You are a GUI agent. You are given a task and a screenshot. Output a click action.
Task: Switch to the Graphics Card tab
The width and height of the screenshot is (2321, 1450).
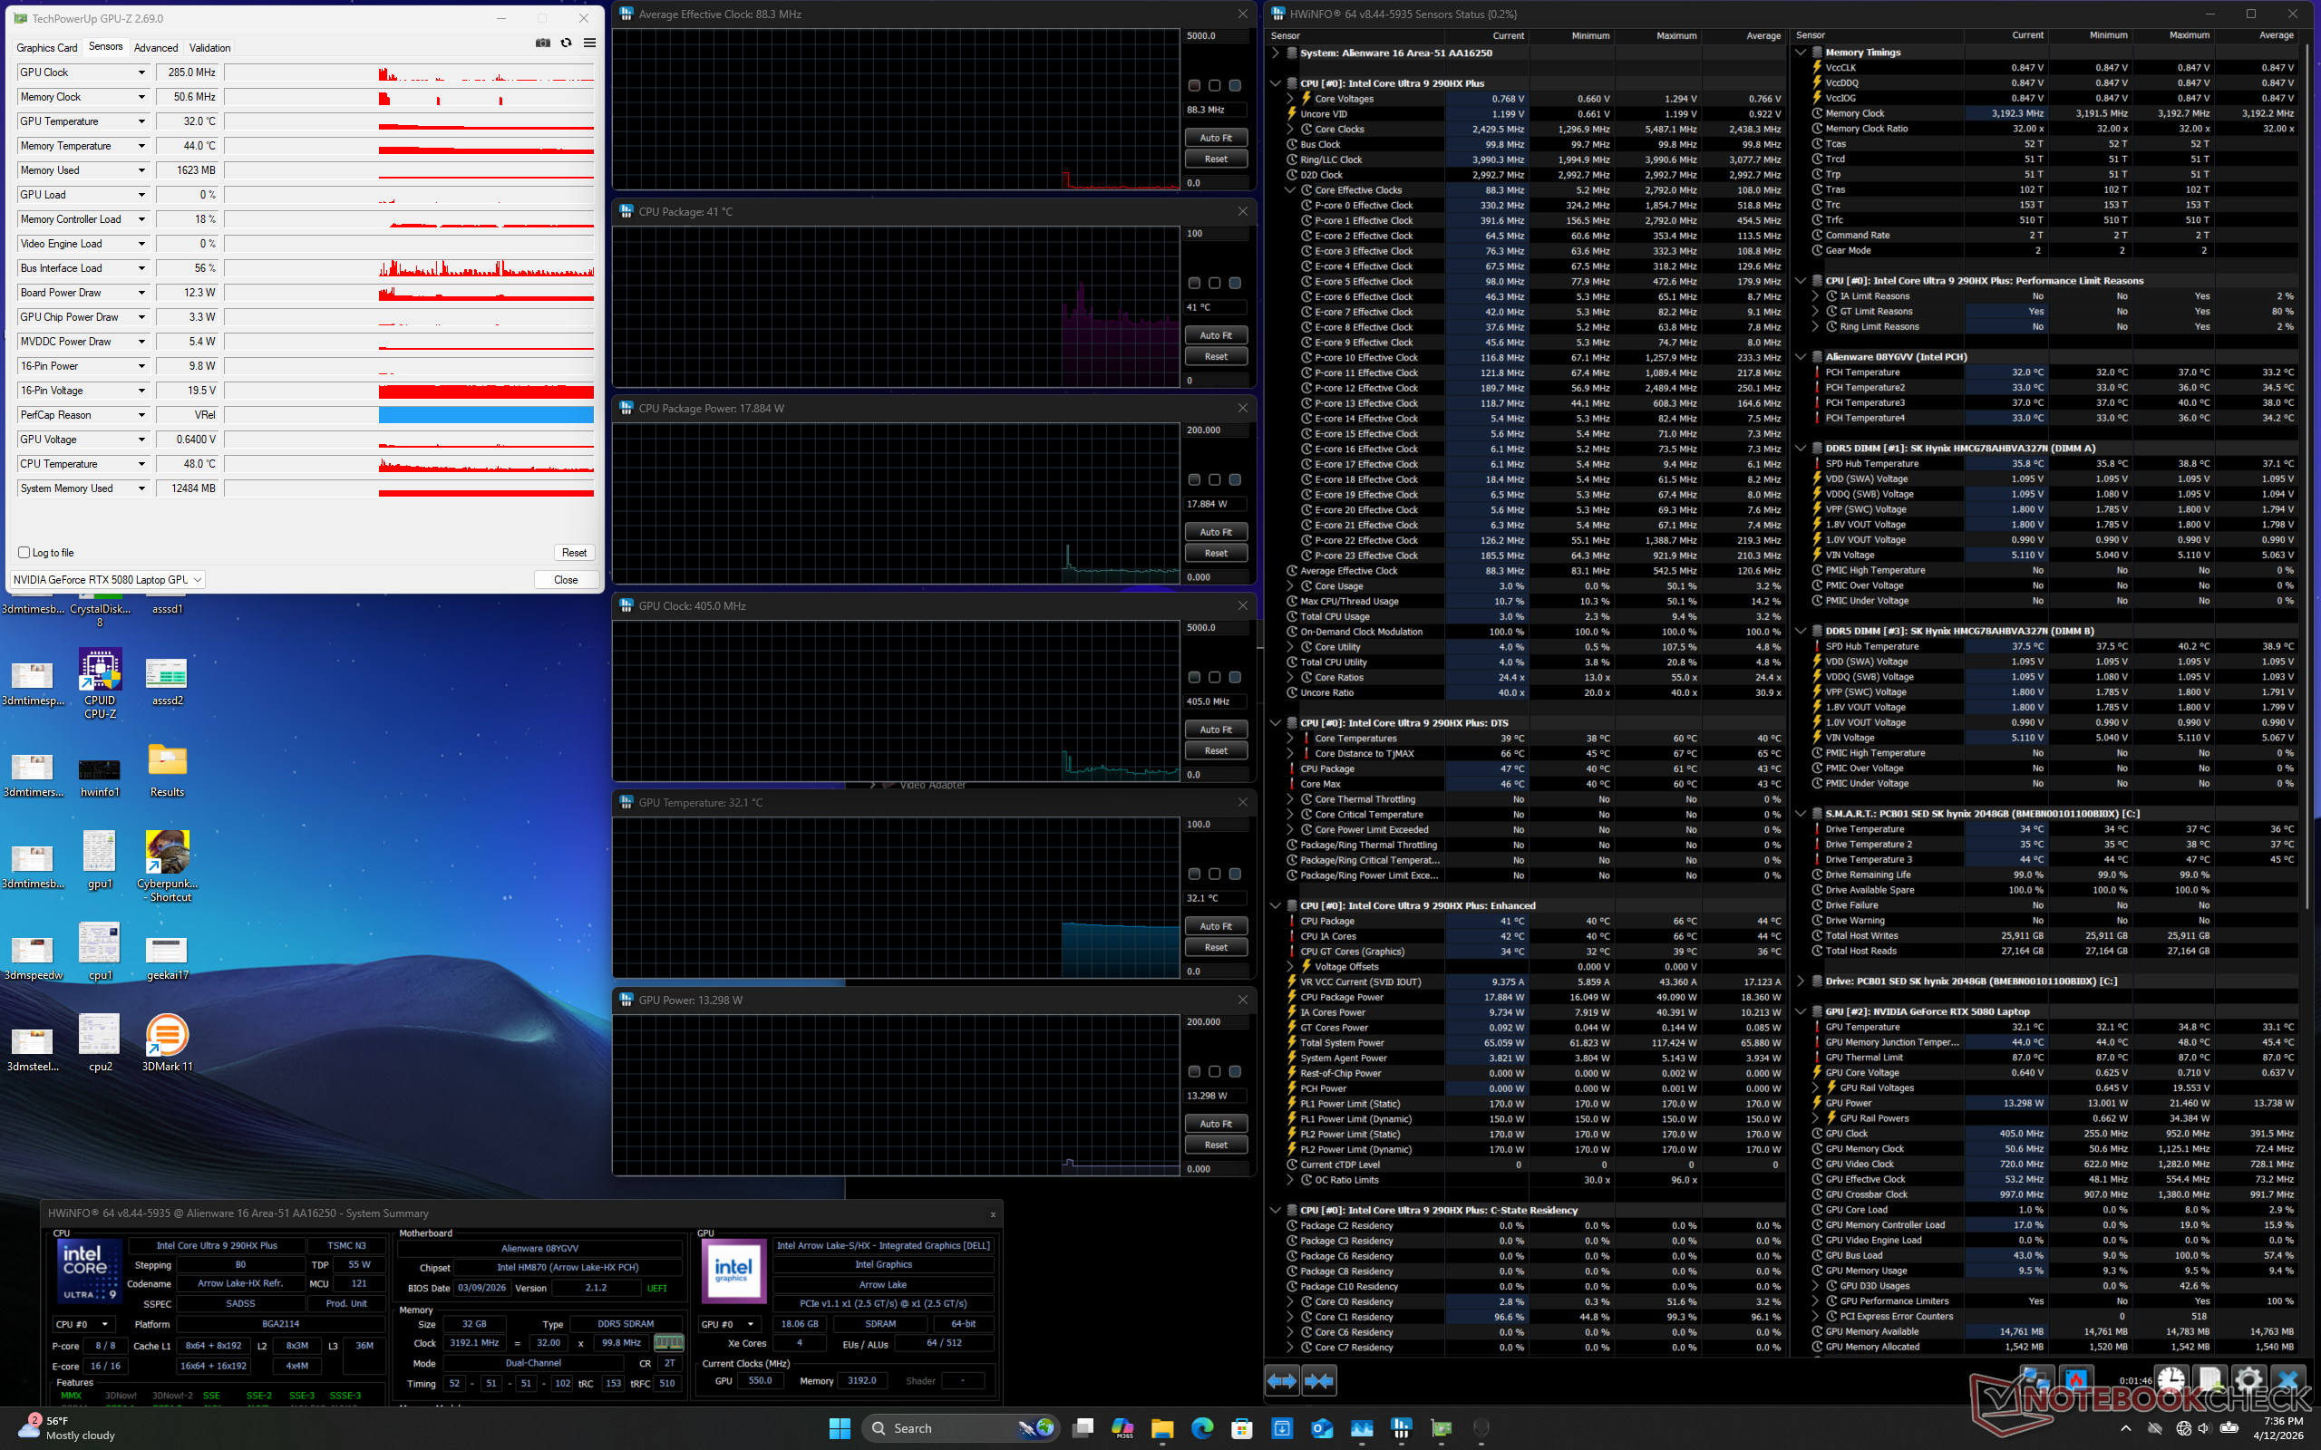[x=47, y=47]
